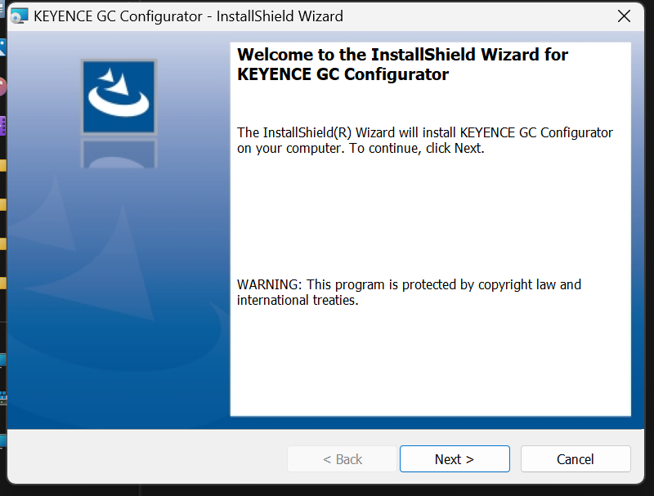
Task: Cancel the KEYENCE GC Configurator installation
Action: pos(576,459)
